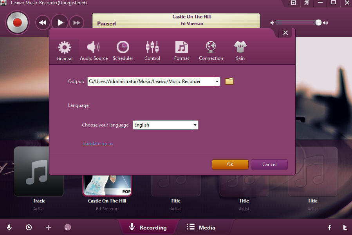Click the Castle On The Hill title in the song display
Screen dimensions: 352x235
point(191,16)
